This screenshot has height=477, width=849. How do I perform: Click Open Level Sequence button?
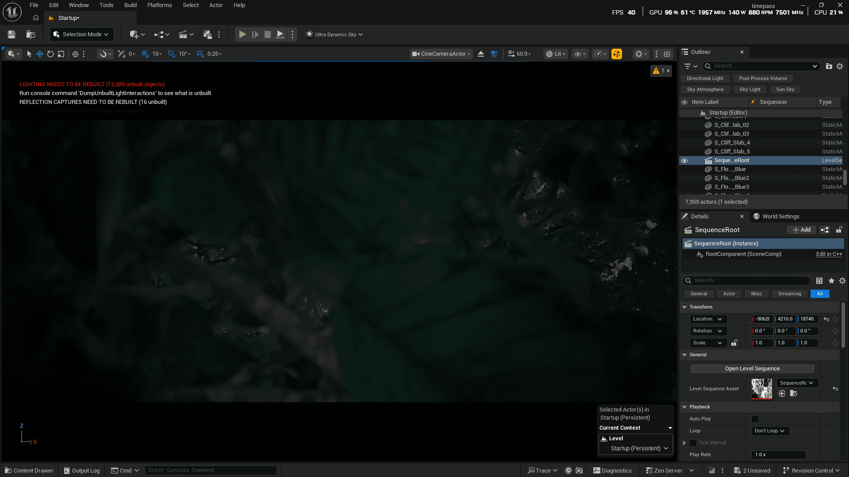tap(752, 369)
